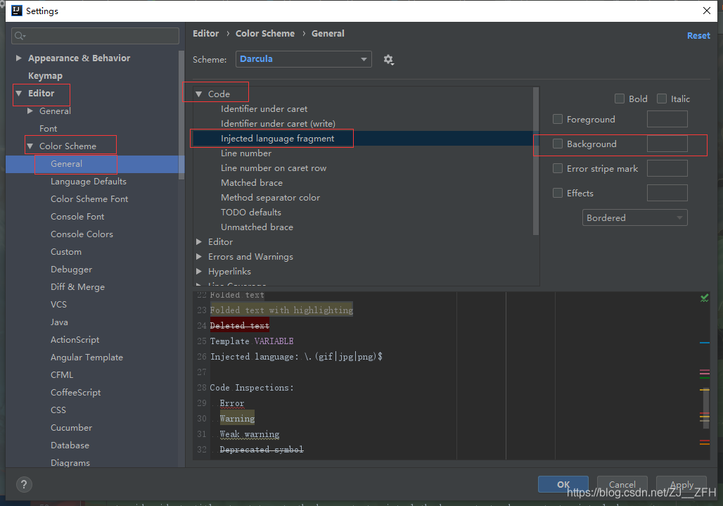Close the Settings dialog with X
This screenshot has height=506, width=723.
[706, 11]
